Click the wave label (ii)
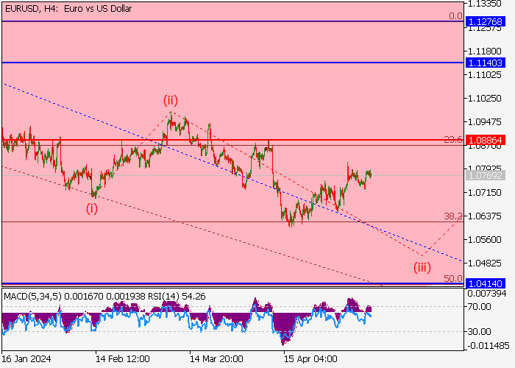The width and height of the screenshot is (515, 368). 171,100
